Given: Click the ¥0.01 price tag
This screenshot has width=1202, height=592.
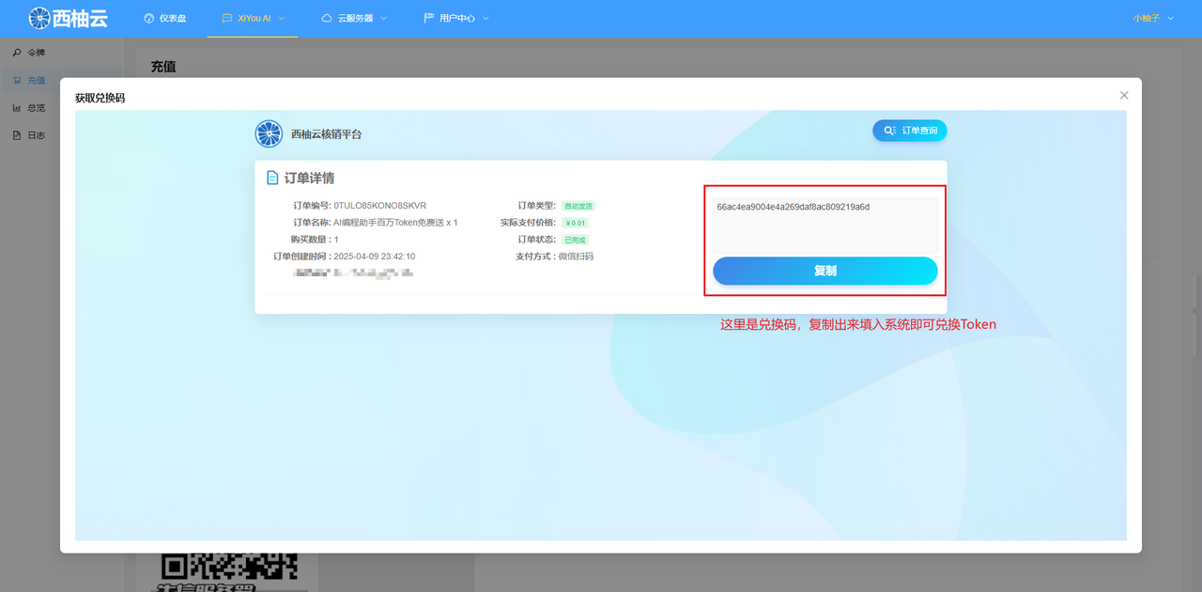Looking at the screenshot, I should (x=575, y=223).
